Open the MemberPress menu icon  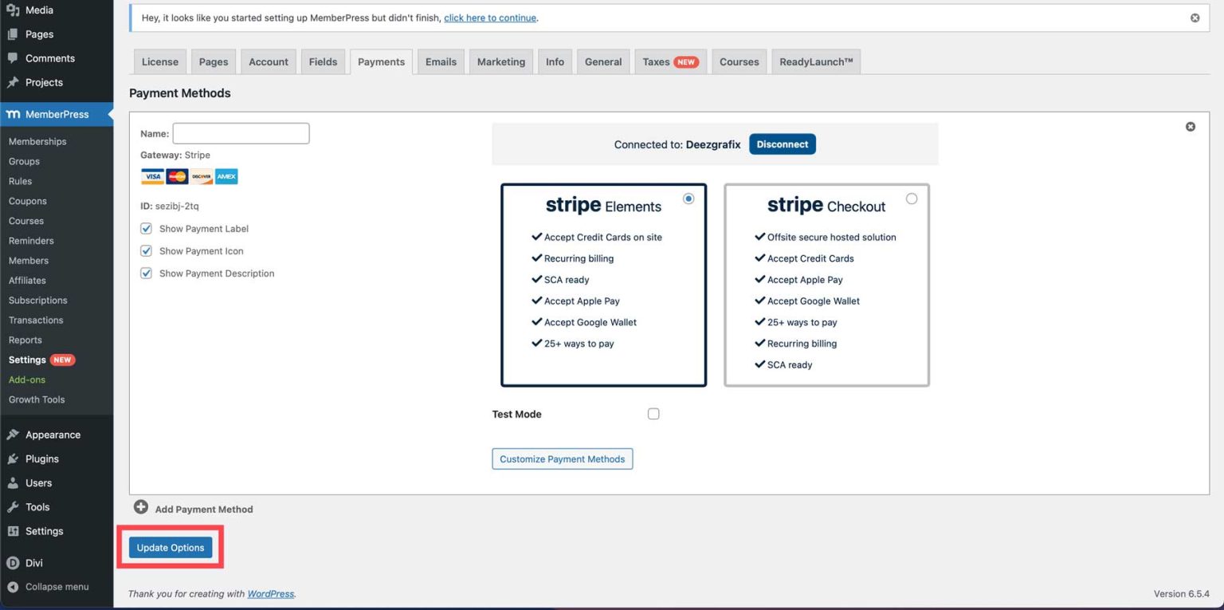13,114
